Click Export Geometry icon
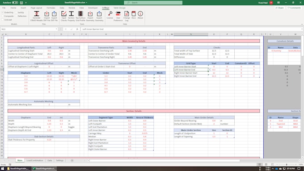 tap(99, 14)
